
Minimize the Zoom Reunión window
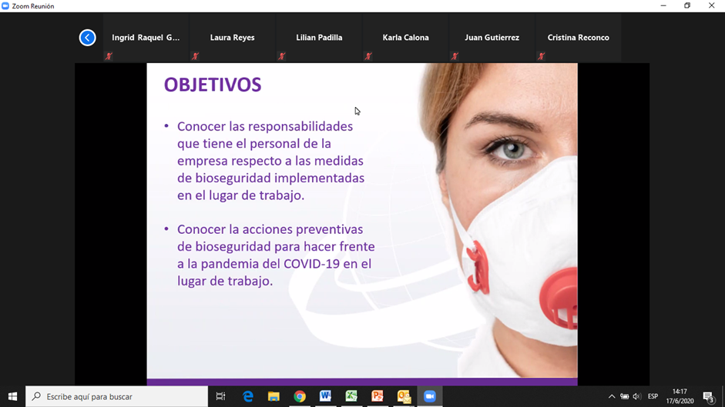coord(663,6)
